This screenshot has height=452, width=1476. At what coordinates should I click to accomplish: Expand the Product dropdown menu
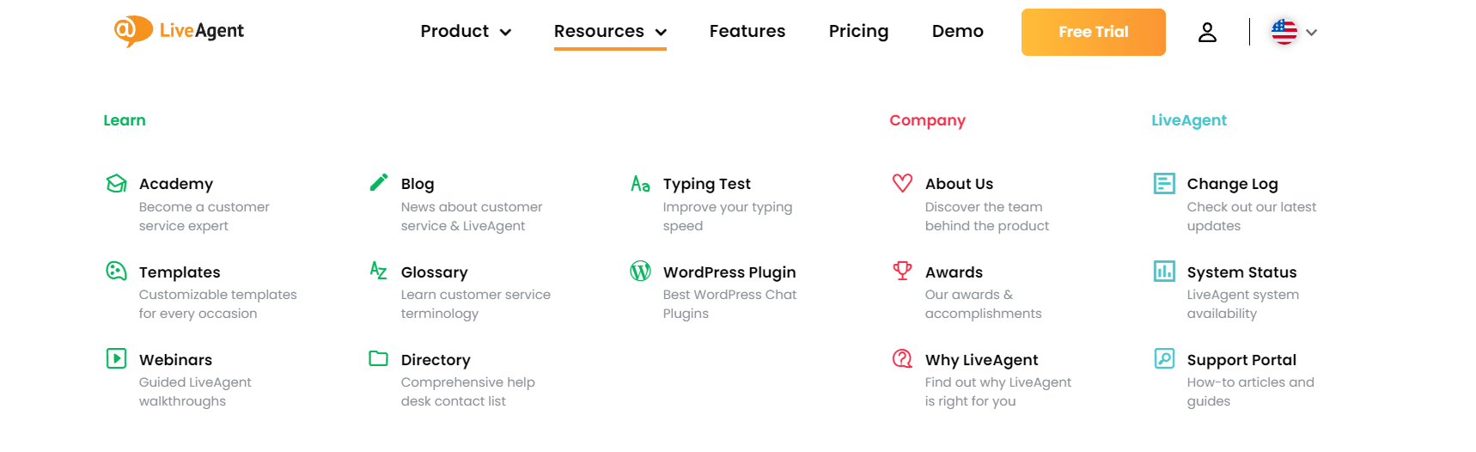click(466, 32)
